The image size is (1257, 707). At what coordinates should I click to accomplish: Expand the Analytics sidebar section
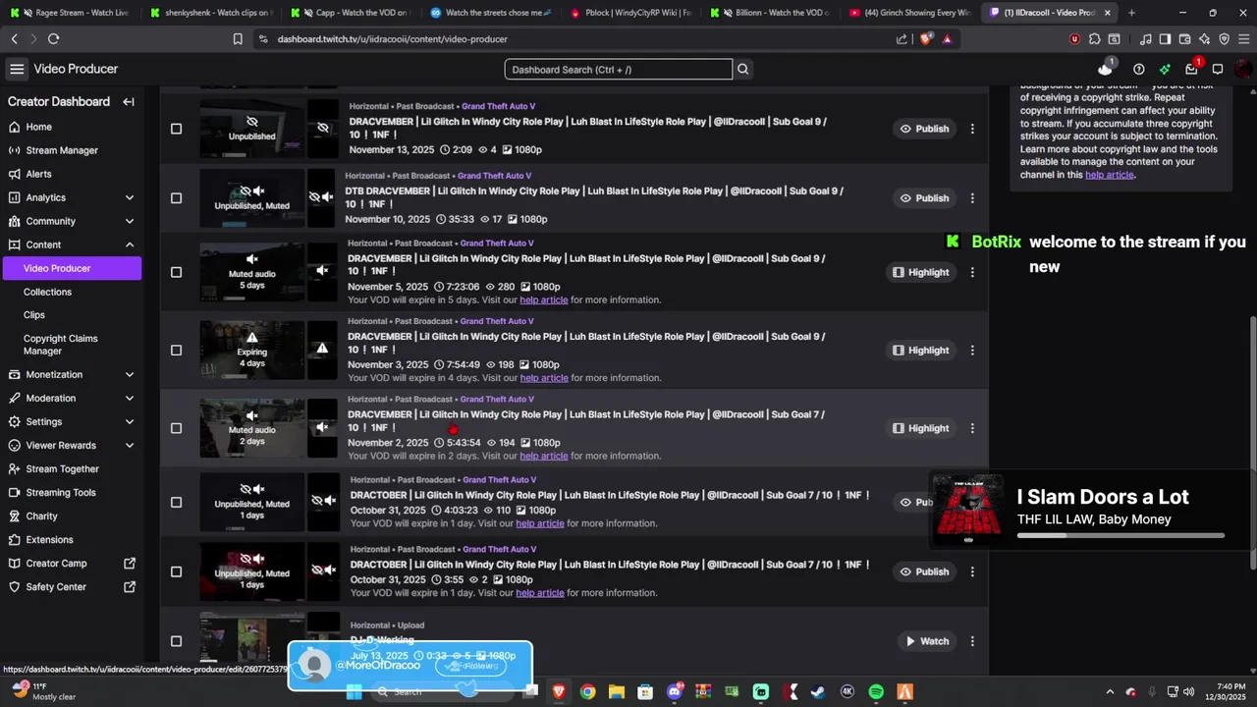130,197
